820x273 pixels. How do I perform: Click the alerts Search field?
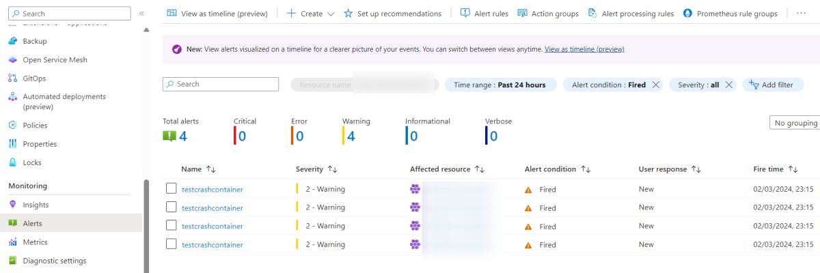pos(221,84)
